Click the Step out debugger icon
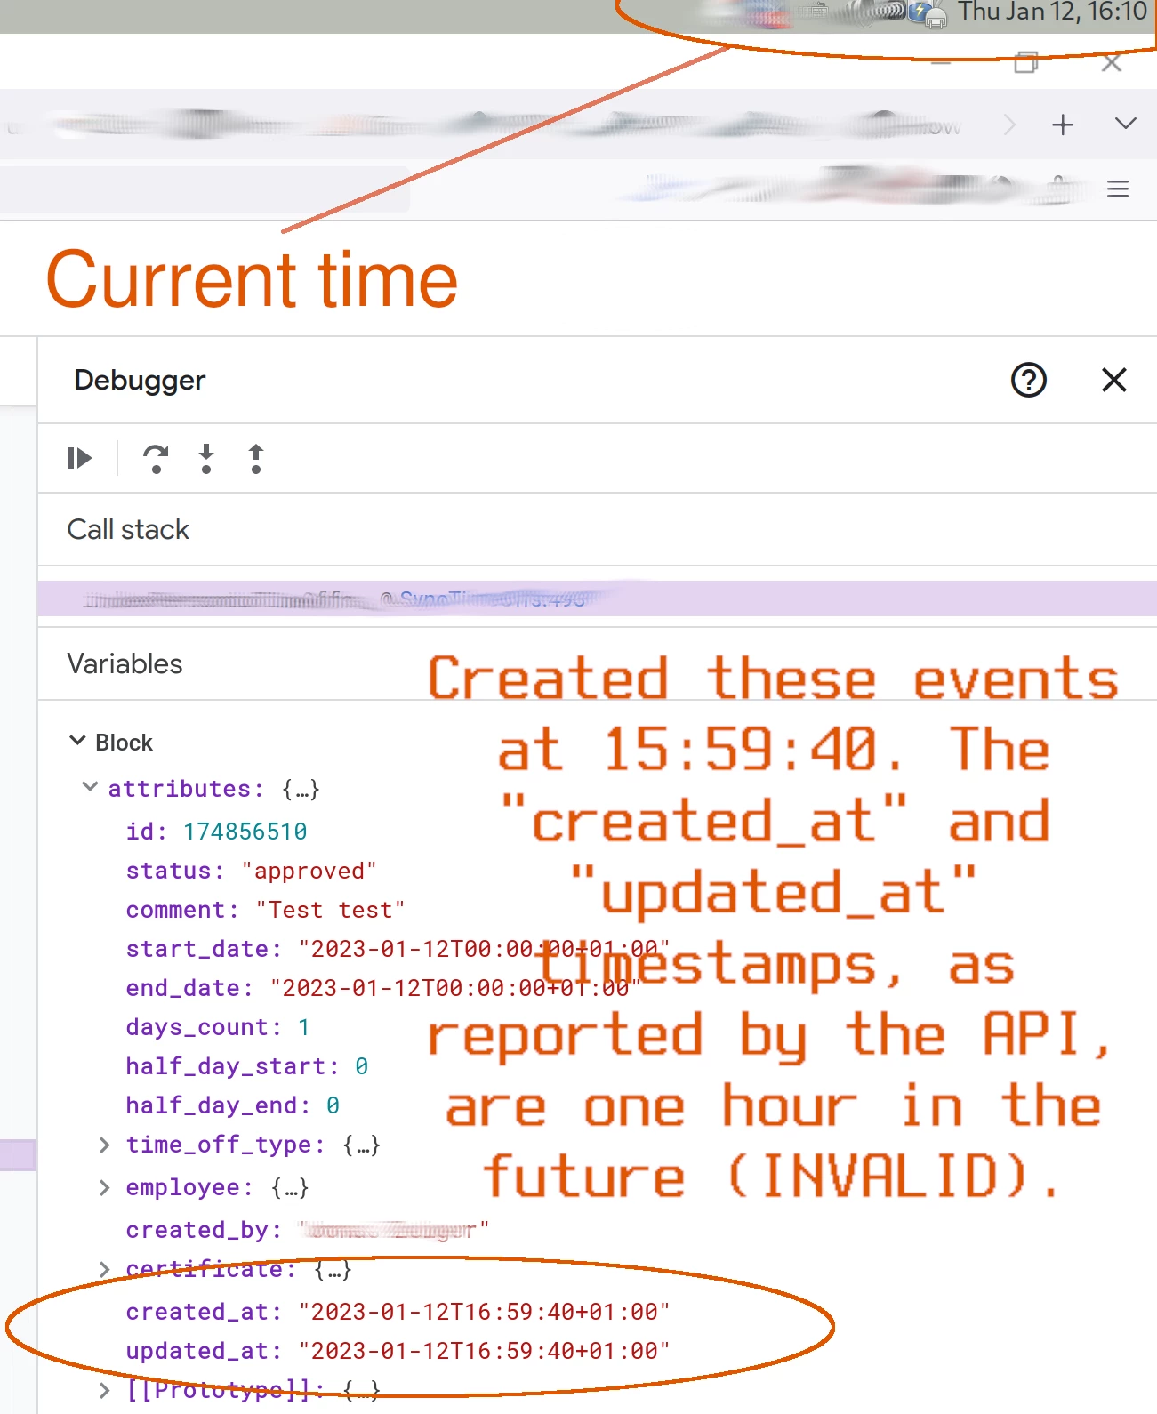1157x1414 pixels. click(x=256, y=458)
